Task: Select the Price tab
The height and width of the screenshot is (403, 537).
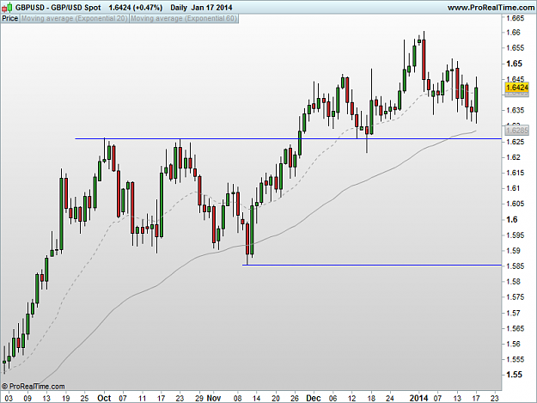Action: (10, 19)
